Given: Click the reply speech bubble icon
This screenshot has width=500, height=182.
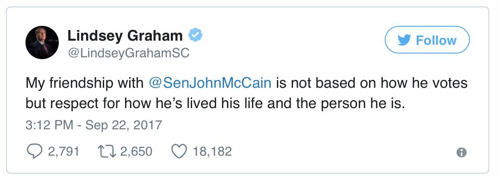Looking at the screenshot, I should coord(34,152).
